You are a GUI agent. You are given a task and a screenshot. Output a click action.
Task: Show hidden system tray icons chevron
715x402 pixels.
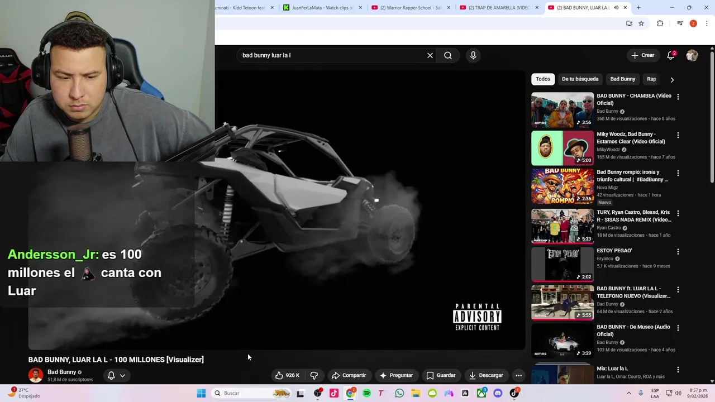[629, 393]
